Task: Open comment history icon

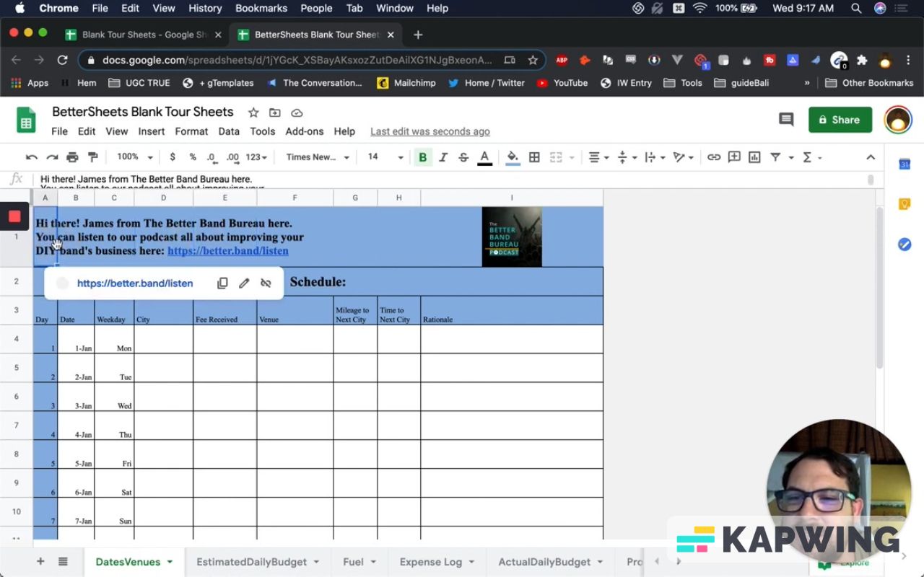Action: [786, 120]
